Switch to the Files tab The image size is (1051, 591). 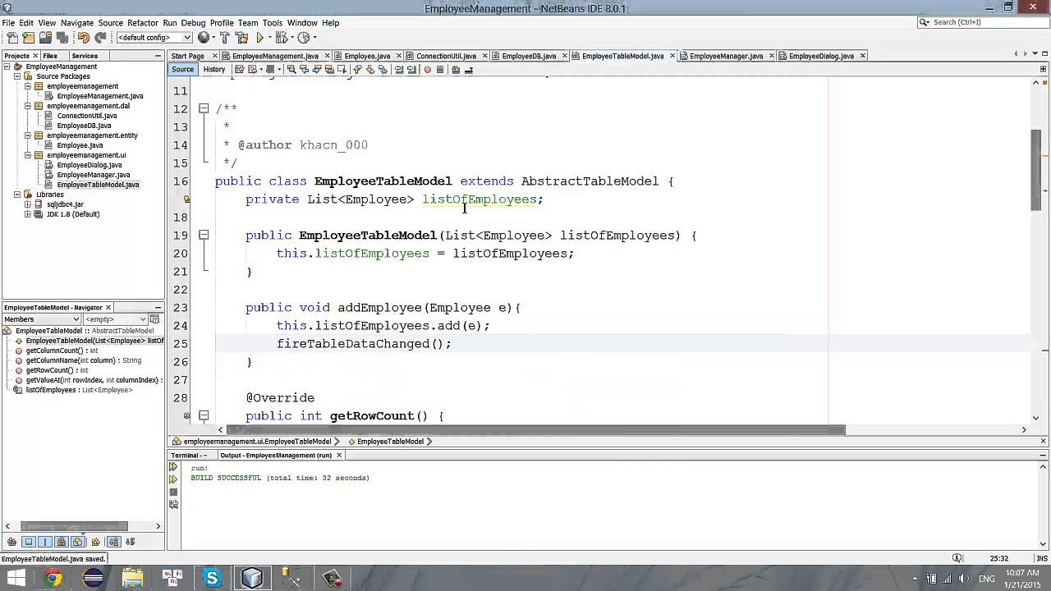point(50,56)
